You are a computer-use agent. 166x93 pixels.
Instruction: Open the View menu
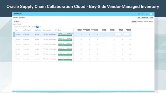(20, 27)
